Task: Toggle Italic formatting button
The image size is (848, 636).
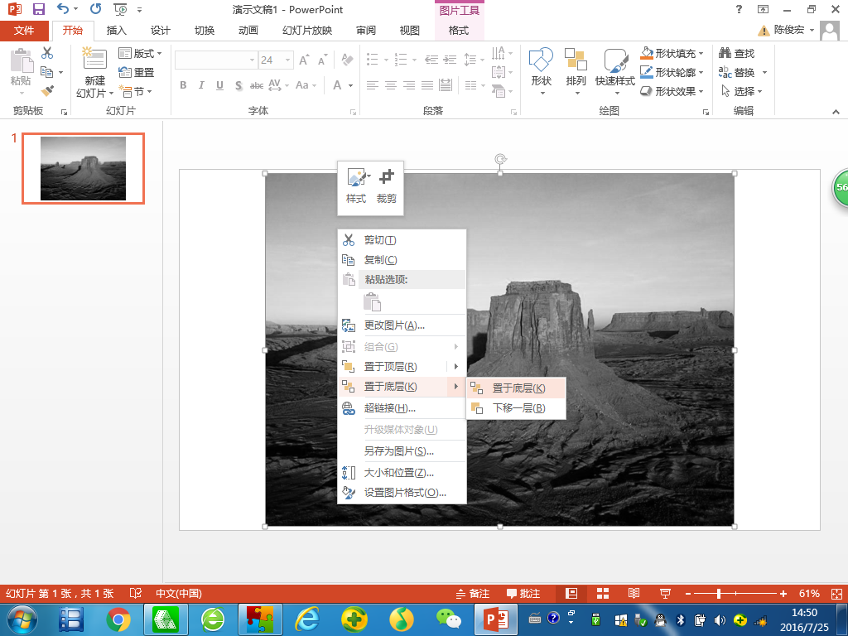Action: (201, 85)
